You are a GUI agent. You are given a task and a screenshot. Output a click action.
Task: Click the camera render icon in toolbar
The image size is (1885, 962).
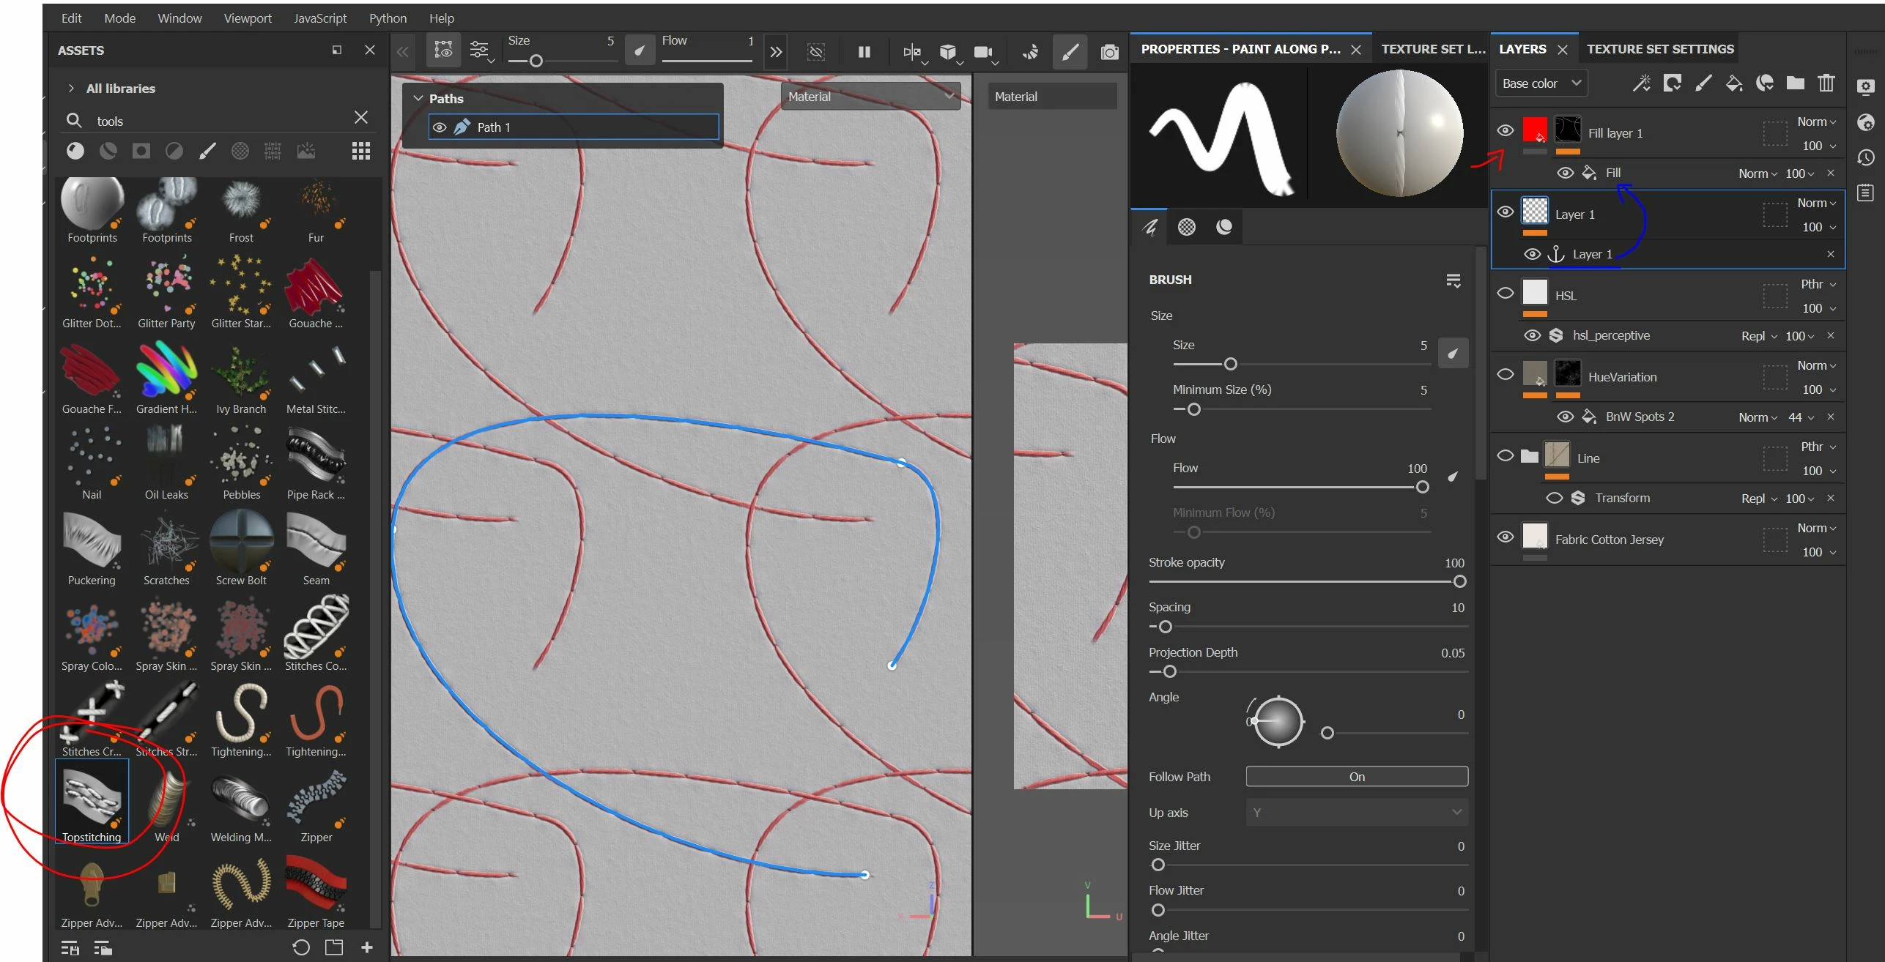point(1109,52)
